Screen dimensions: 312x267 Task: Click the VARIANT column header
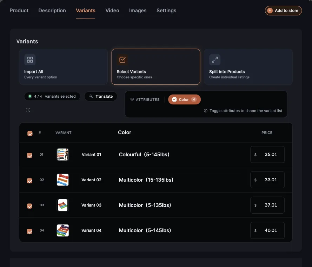pyautogui.click(x=63, y=133)
